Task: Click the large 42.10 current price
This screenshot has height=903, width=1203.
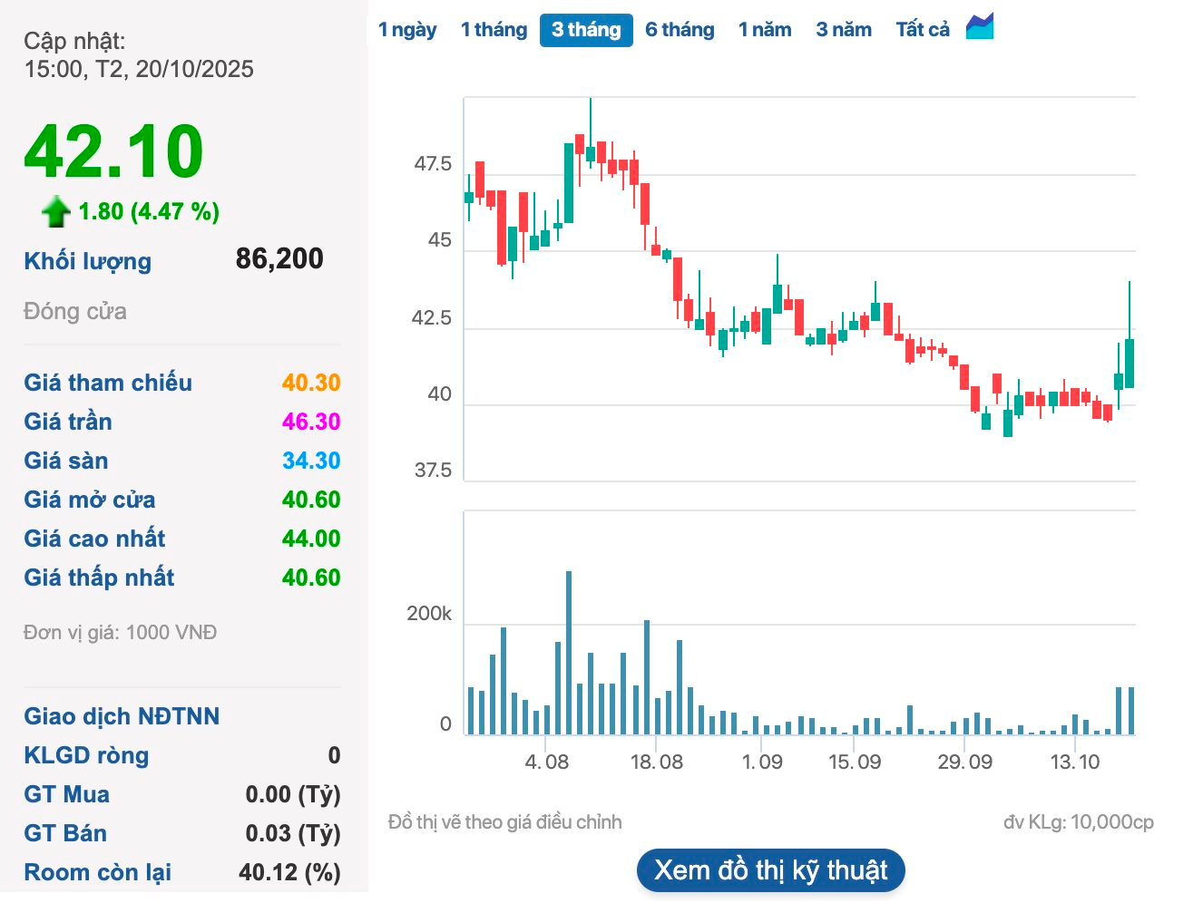Action: 114,151
